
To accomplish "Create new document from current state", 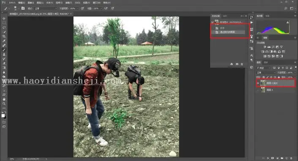I will tap(232, 64).
